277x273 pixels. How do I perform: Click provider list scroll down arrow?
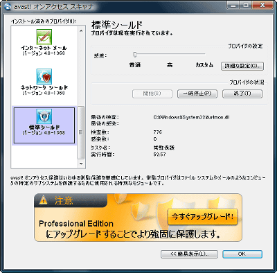click(x=81, y=164)
